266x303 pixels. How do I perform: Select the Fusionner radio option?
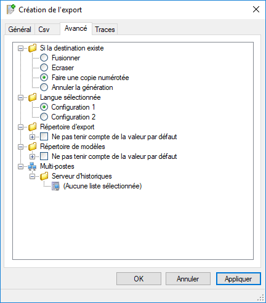point(44,58)
